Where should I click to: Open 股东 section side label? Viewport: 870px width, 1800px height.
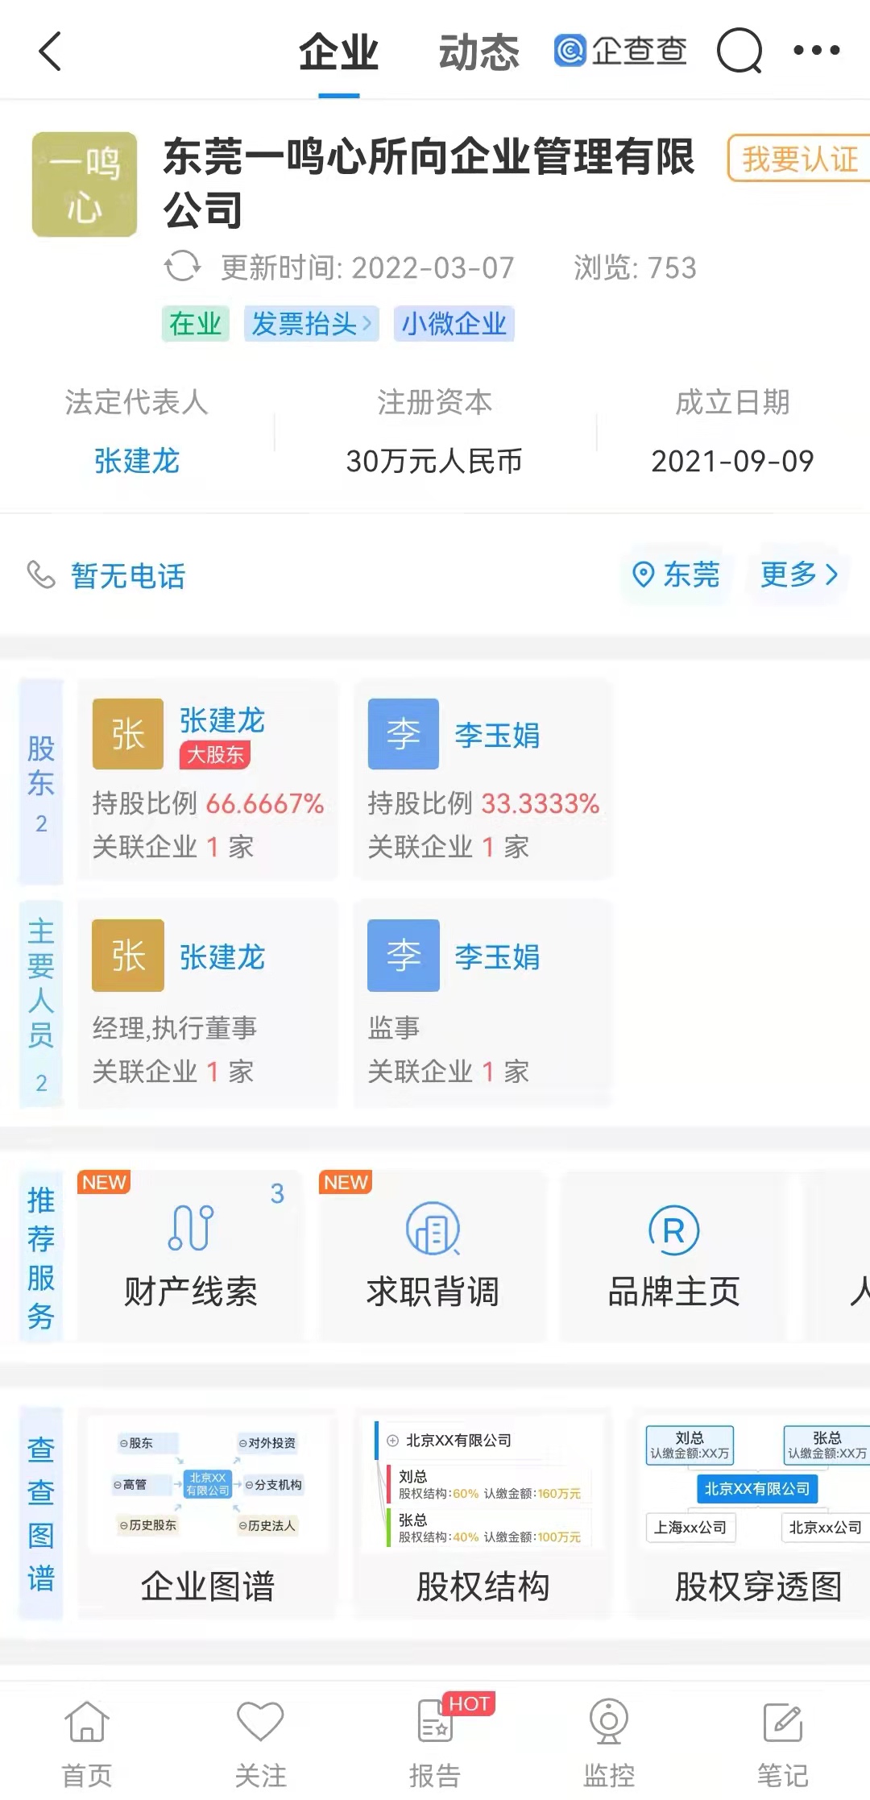pos(41,782)
